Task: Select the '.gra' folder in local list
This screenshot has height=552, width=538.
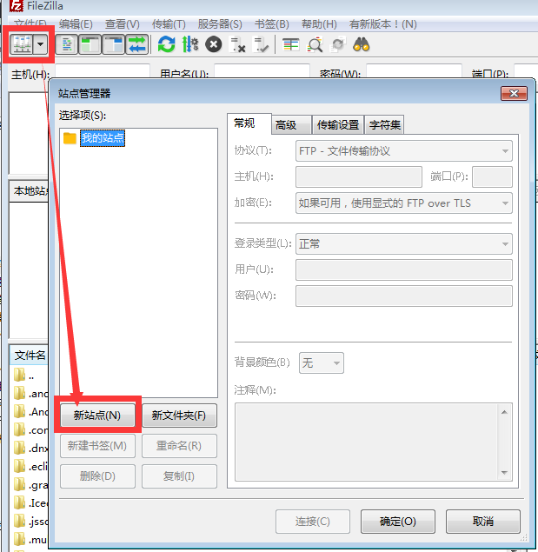Action: 30,485
